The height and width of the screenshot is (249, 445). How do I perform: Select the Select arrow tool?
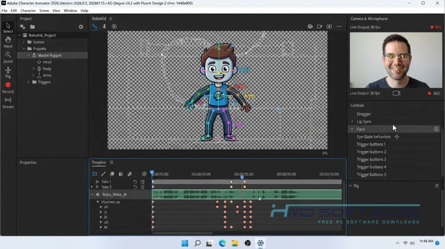tap(8, 28)
